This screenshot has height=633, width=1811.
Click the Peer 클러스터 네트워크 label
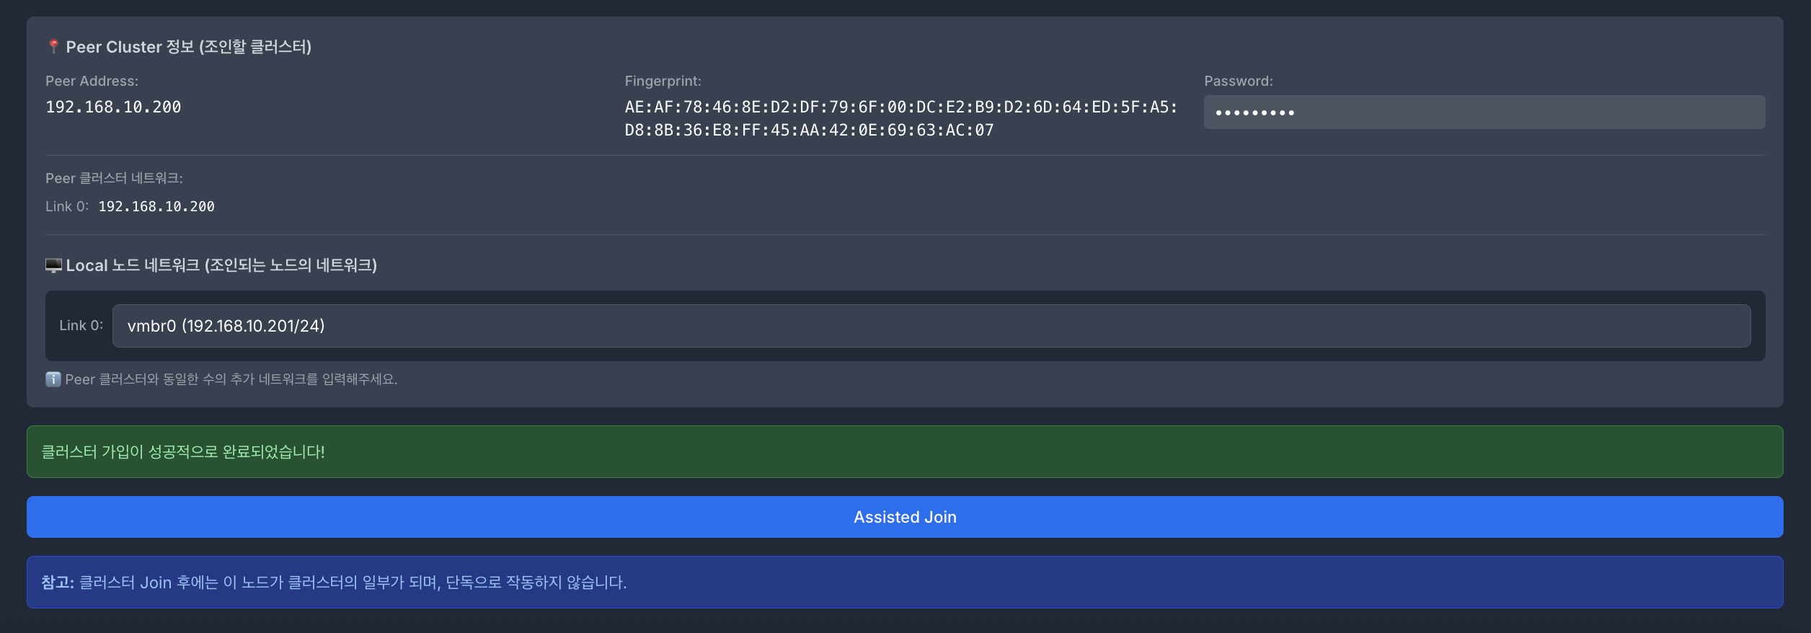pos(114,178)
